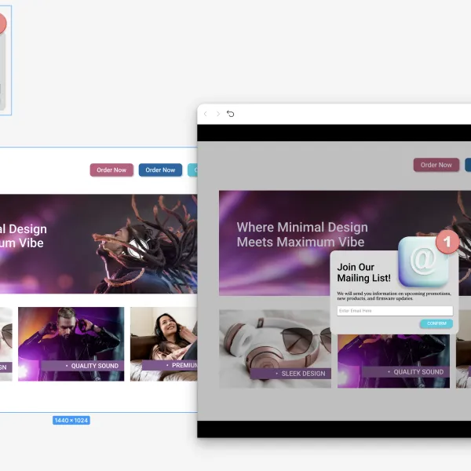
Task: Select the PREMIUM woman image on canvas
Action: [x=164, y=344]
